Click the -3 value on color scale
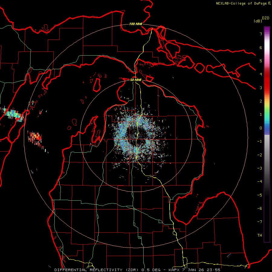Viewport: 272px width, 272px height. click(x=260, y=168)
